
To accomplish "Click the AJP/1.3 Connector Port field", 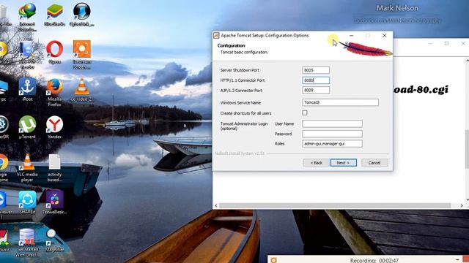I will click(316, 90).
